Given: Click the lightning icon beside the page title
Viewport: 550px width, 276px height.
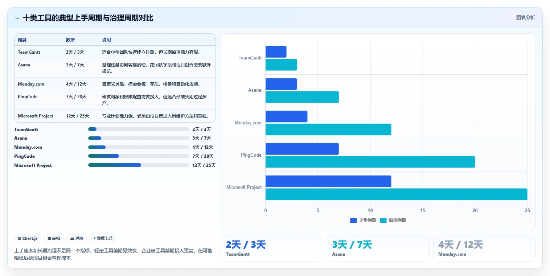Looking at the screenshot, I should (17, 18).
